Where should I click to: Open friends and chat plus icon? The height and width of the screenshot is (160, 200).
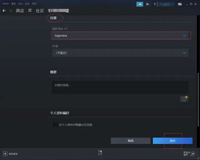pos(193,154)
